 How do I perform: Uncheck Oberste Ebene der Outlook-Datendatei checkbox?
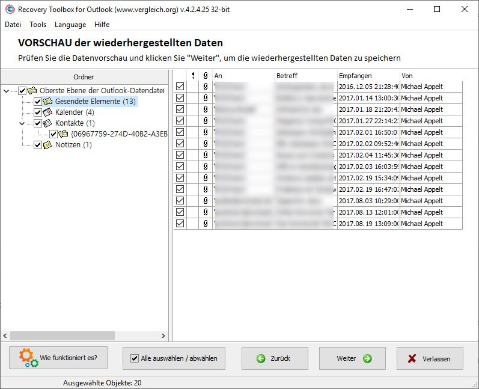tap(22, 91)
